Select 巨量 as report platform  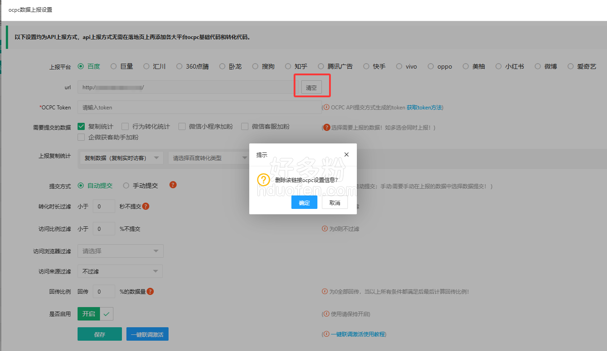(x=114, y=66)
